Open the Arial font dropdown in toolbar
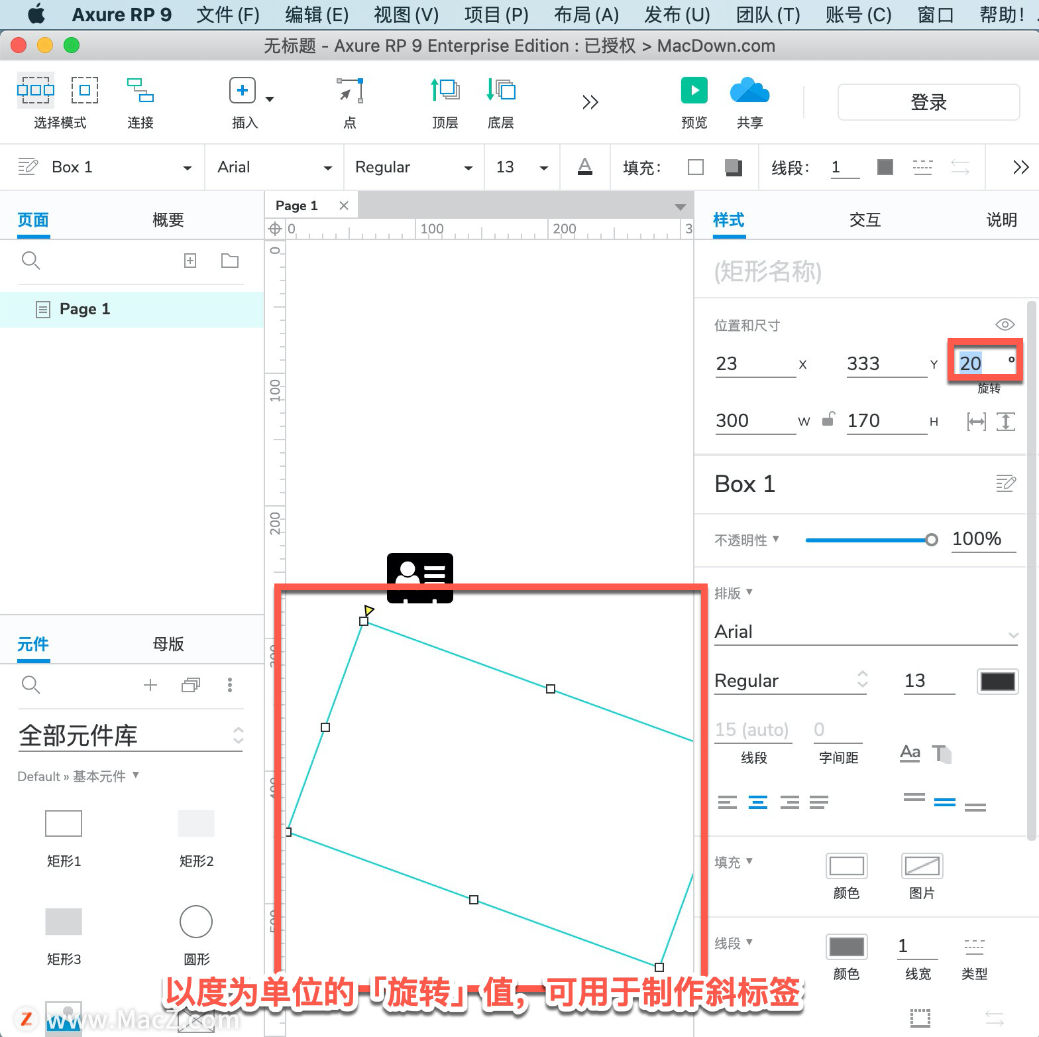The height and width of the screenshot is (1037, 1039). point(275,167)
